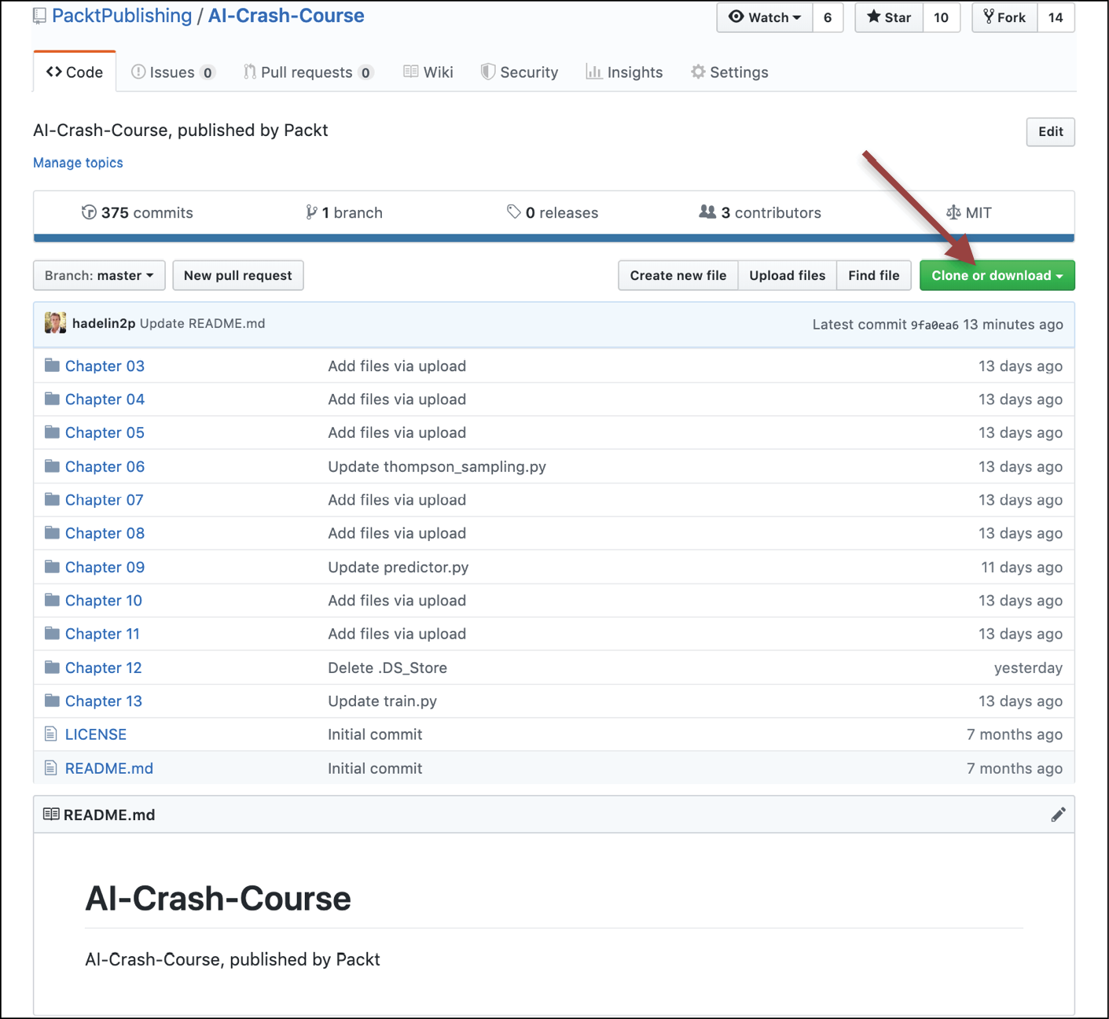Click the Edit description button

1051,131
